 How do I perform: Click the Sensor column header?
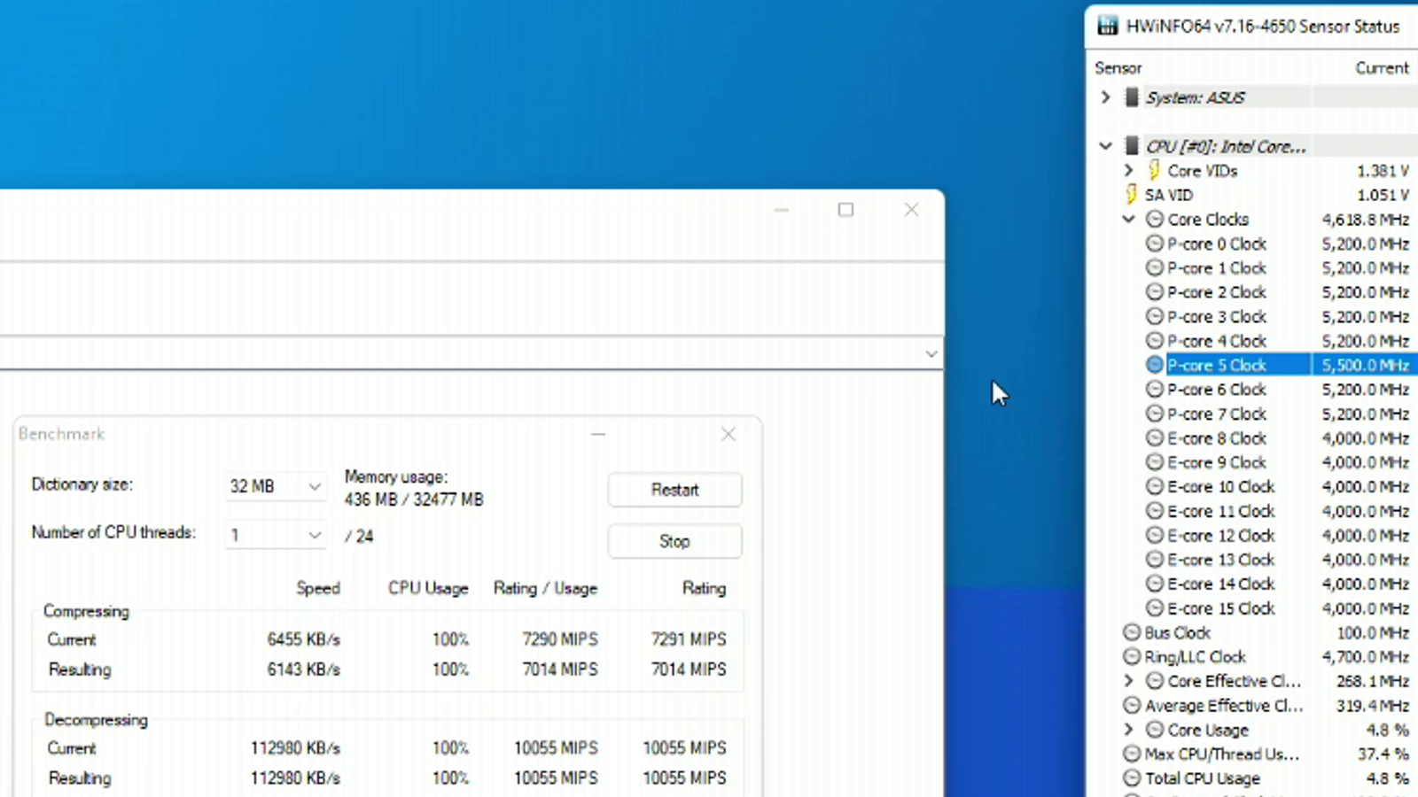[x=1118, y=68]
